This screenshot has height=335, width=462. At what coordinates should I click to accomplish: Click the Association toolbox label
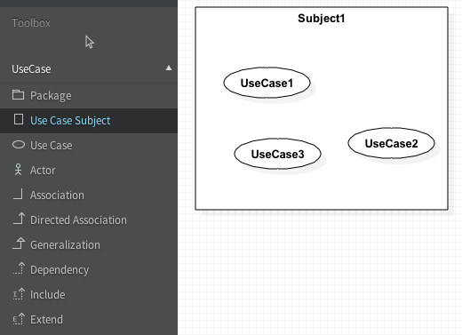click(57, 195)
